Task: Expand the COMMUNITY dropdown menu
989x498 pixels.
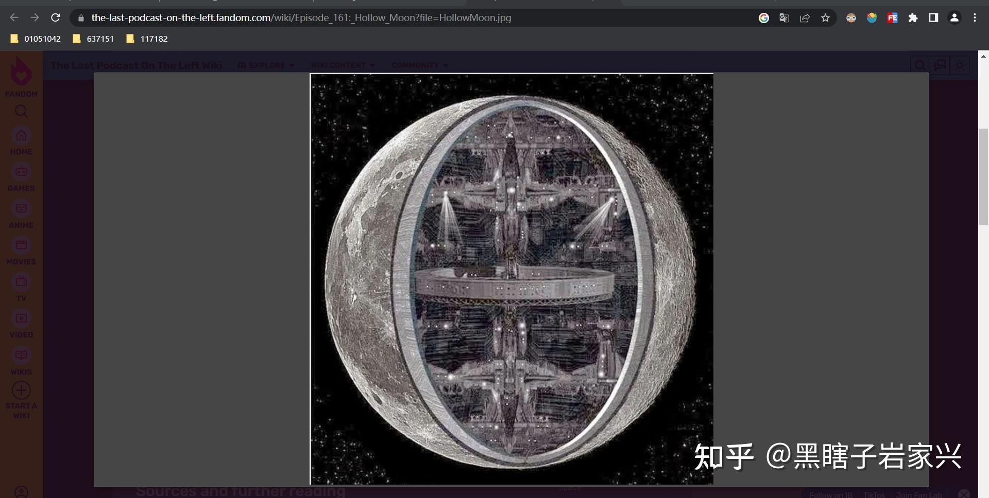Action: [x=419, y=65]
